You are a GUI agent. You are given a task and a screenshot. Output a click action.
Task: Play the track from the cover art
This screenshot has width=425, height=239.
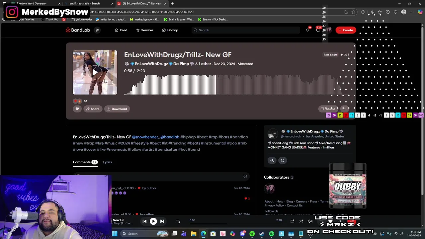pos(95,72)
